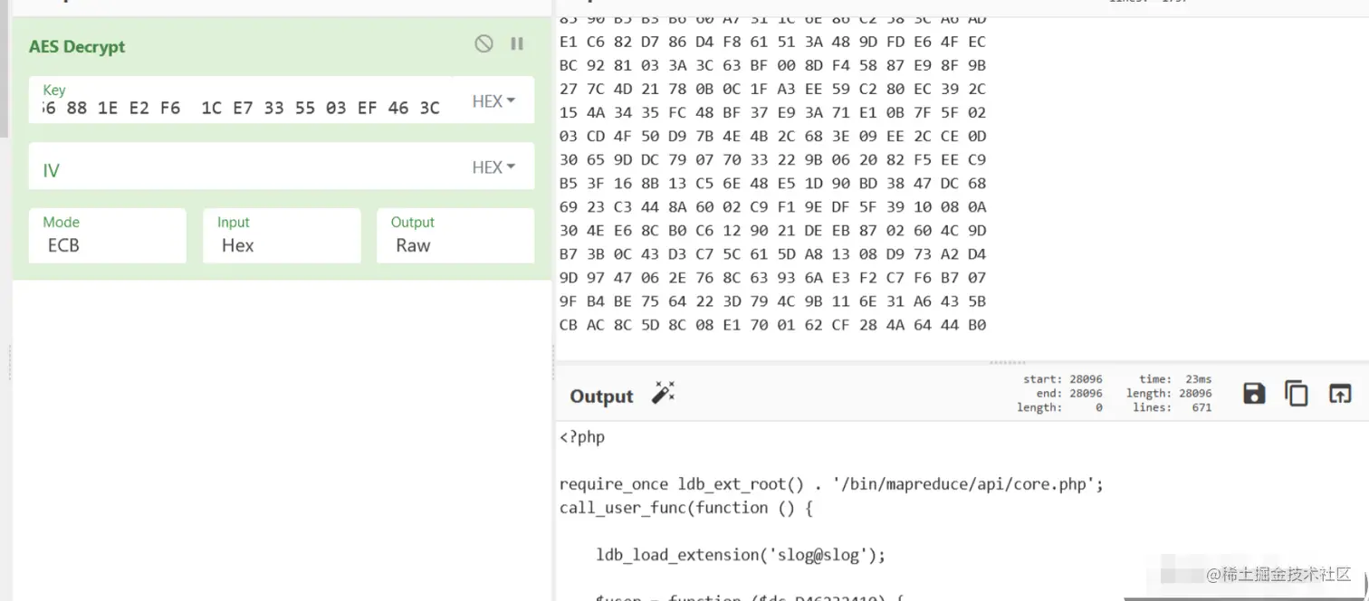
Task: Click hex row starting with 69 23 C3
Action: [772, 206]
